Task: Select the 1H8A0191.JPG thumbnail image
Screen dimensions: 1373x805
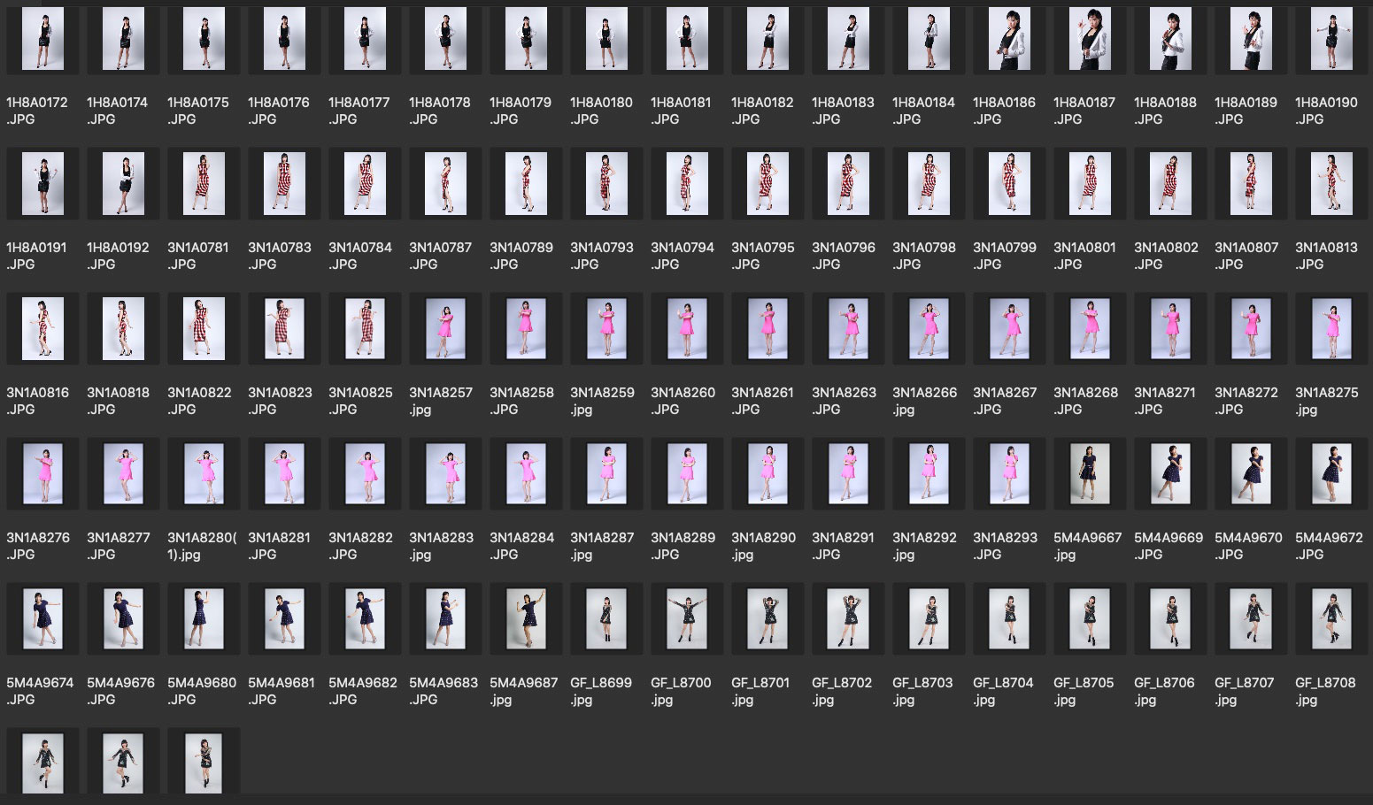Action: pos(42,184)
